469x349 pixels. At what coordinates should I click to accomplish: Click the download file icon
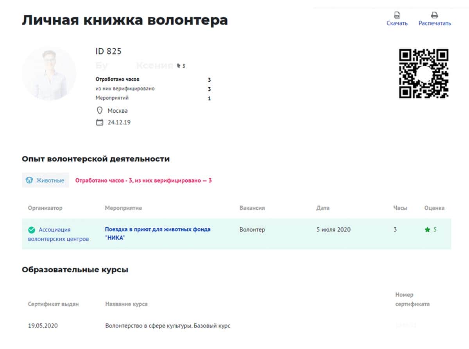coord(397,15)
